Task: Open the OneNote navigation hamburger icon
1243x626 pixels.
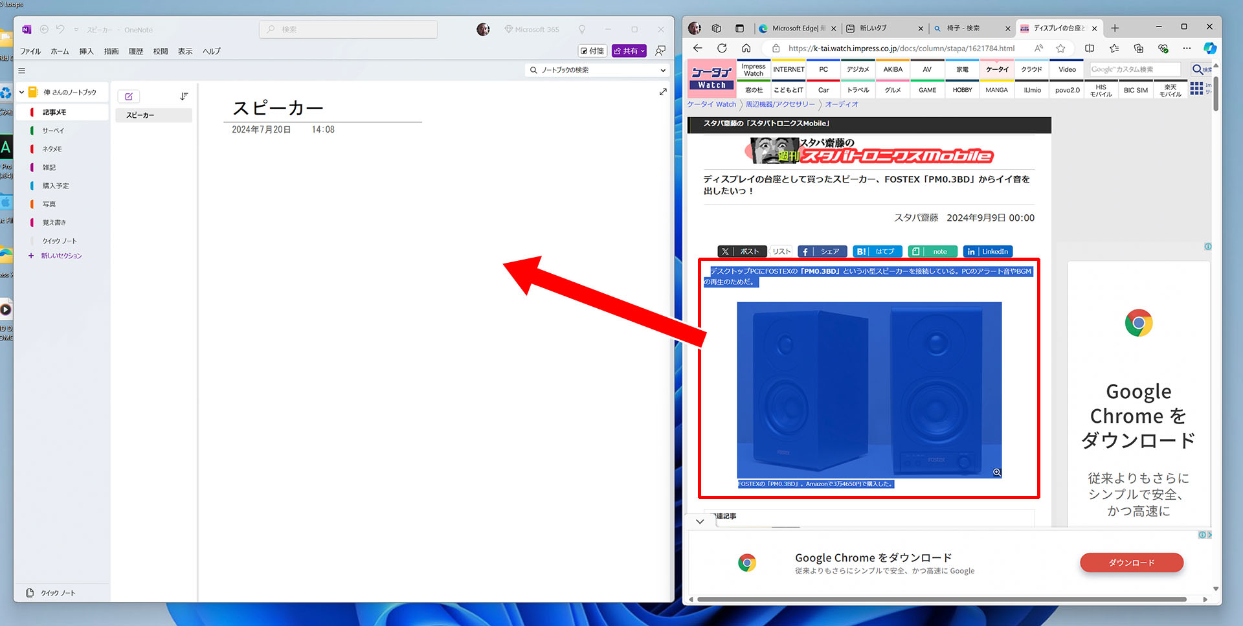Action: click(21, 71)
